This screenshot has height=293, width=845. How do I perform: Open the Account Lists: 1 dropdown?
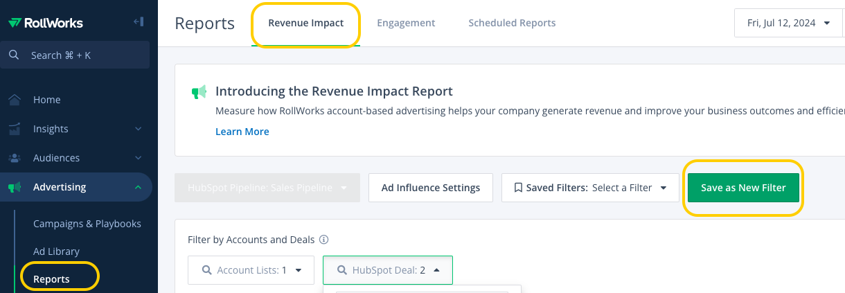coord(250,270)
